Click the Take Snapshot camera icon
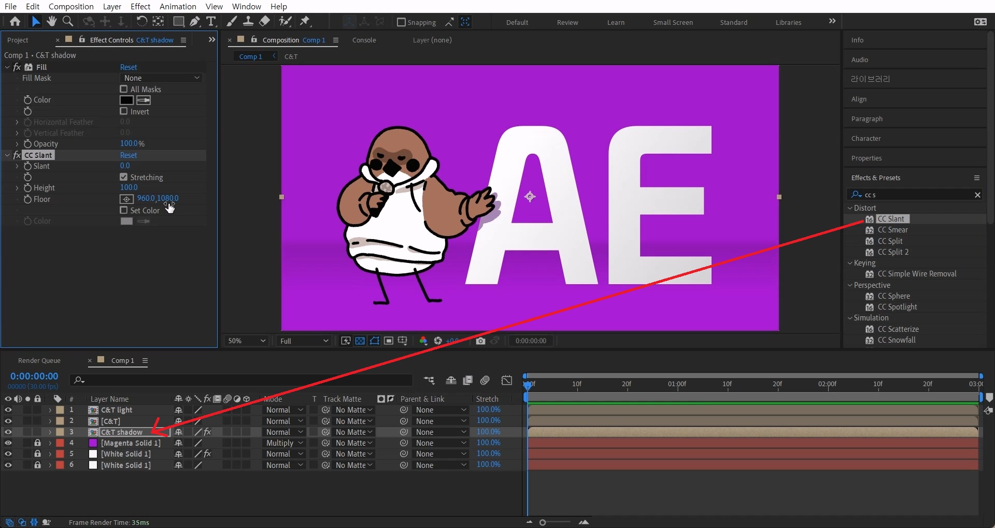Screen dimensions: 995x528 480,341
